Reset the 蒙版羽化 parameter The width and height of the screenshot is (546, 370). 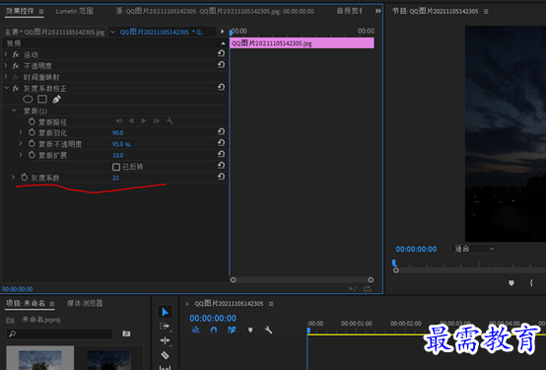tap(221, 131)
